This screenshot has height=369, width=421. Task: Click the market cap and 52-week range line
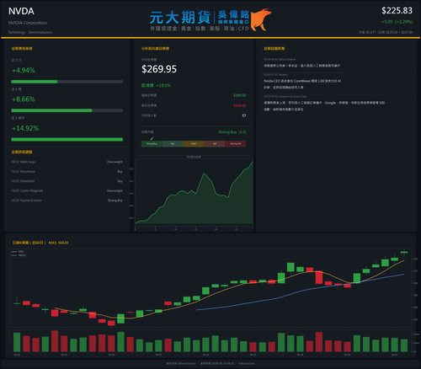(386, 32)
